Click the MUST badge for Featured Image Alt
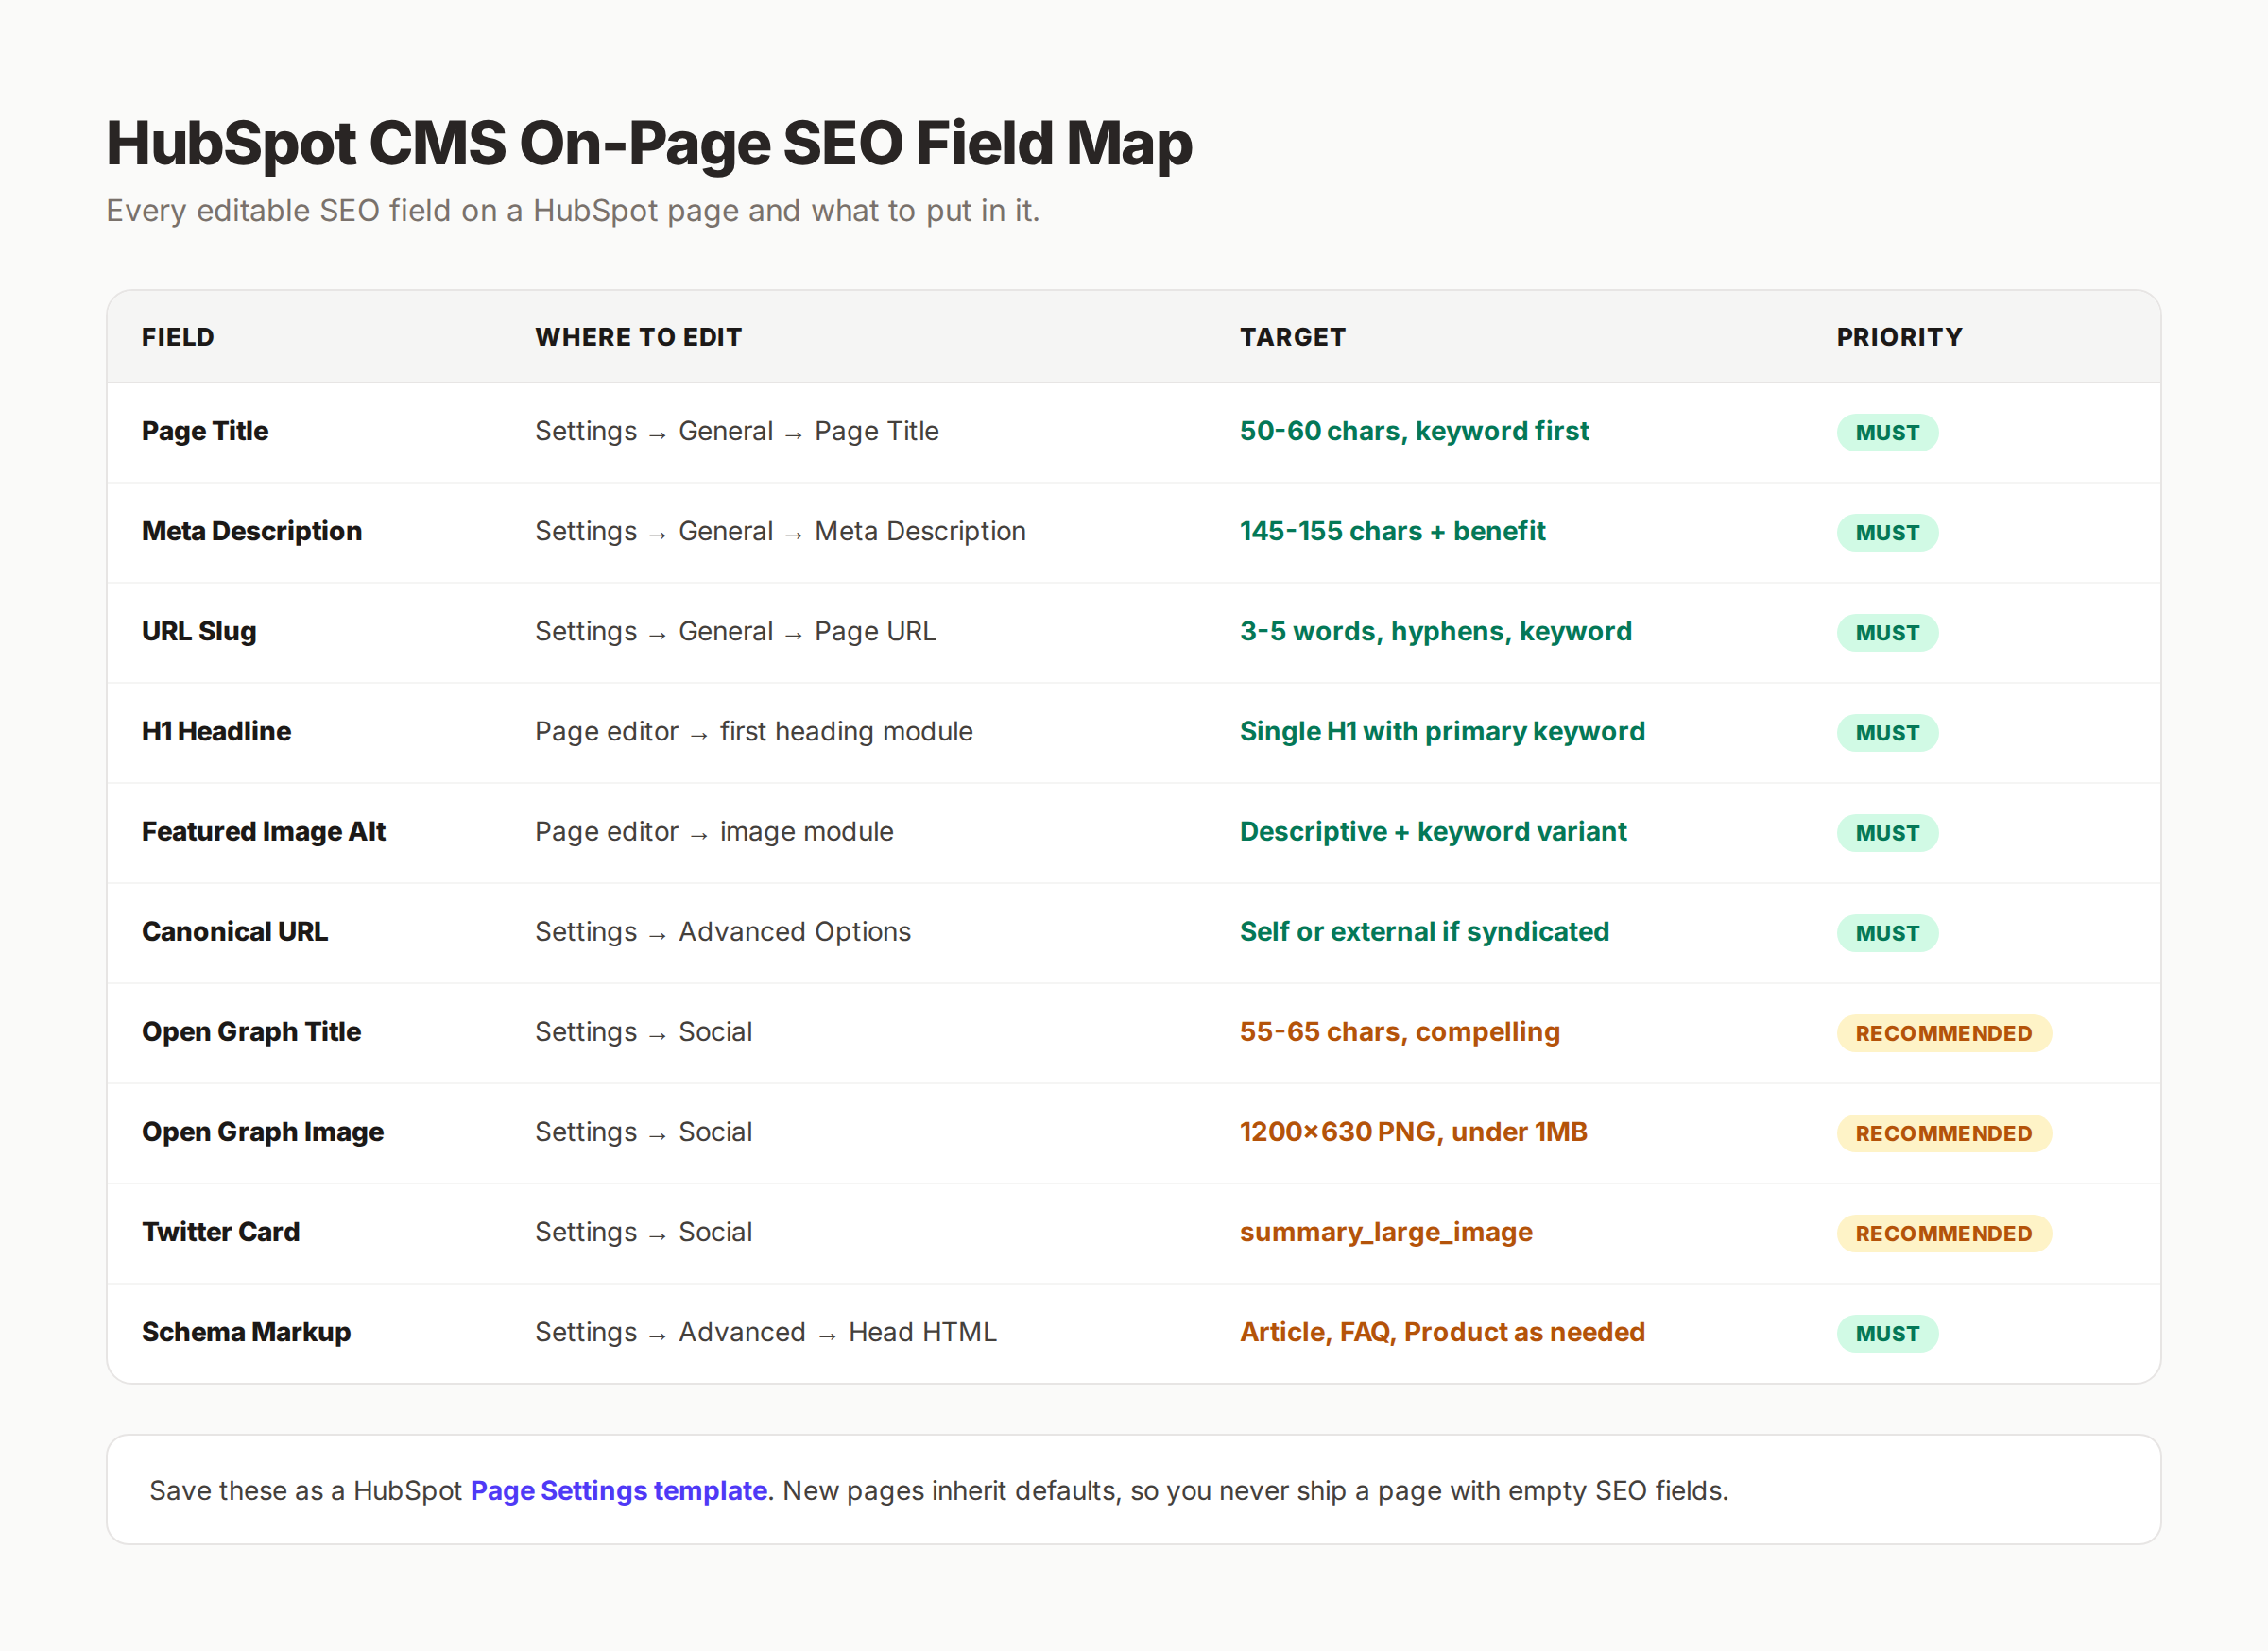This screenshot has width=2268, height=1651. point(1887,832)
